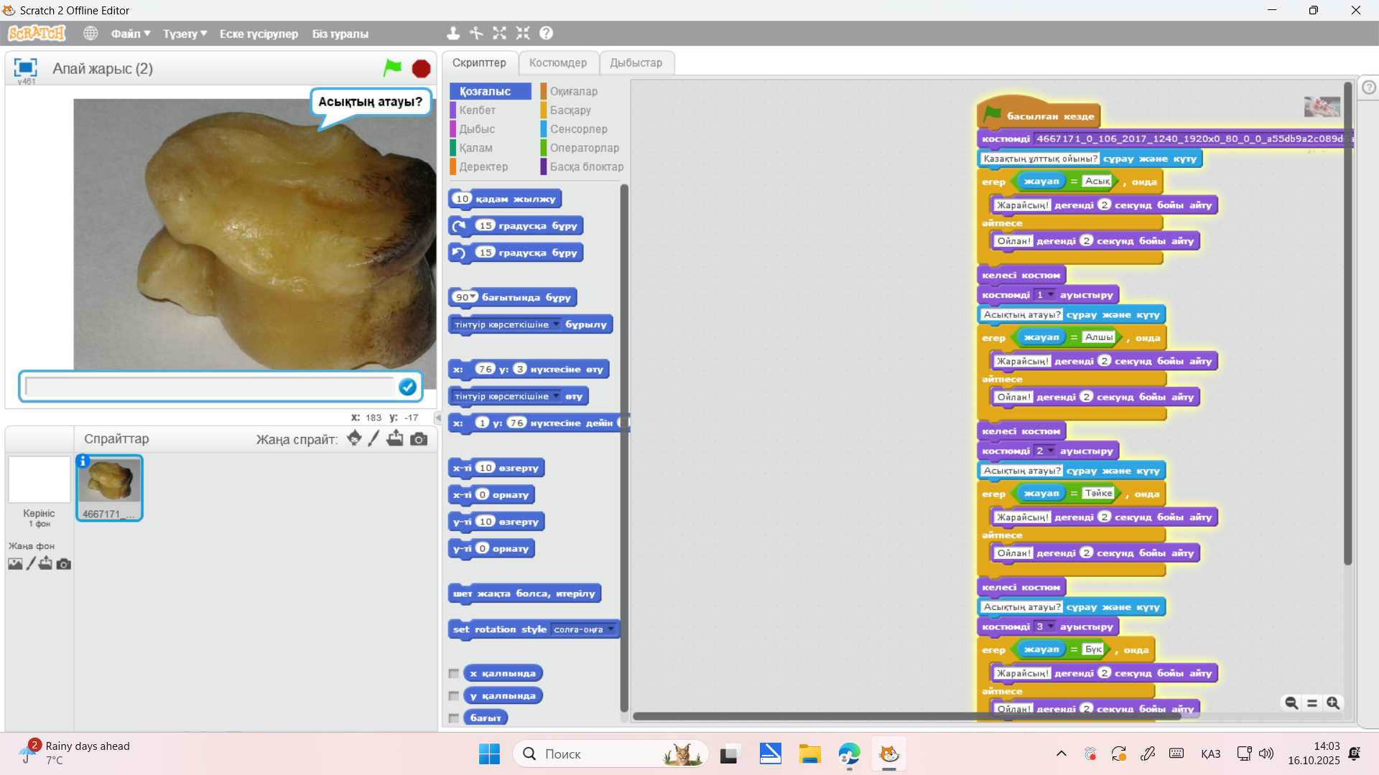Click new sprite from camera icon
Screen dimensions: 1379x775
tap(419, 438)
